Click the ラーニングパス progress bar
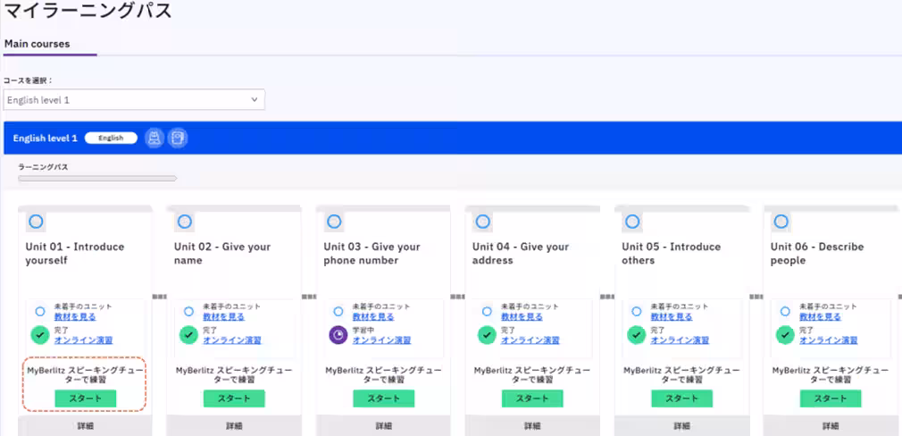The height and width of the screenshot is (436, 902). 97,179
